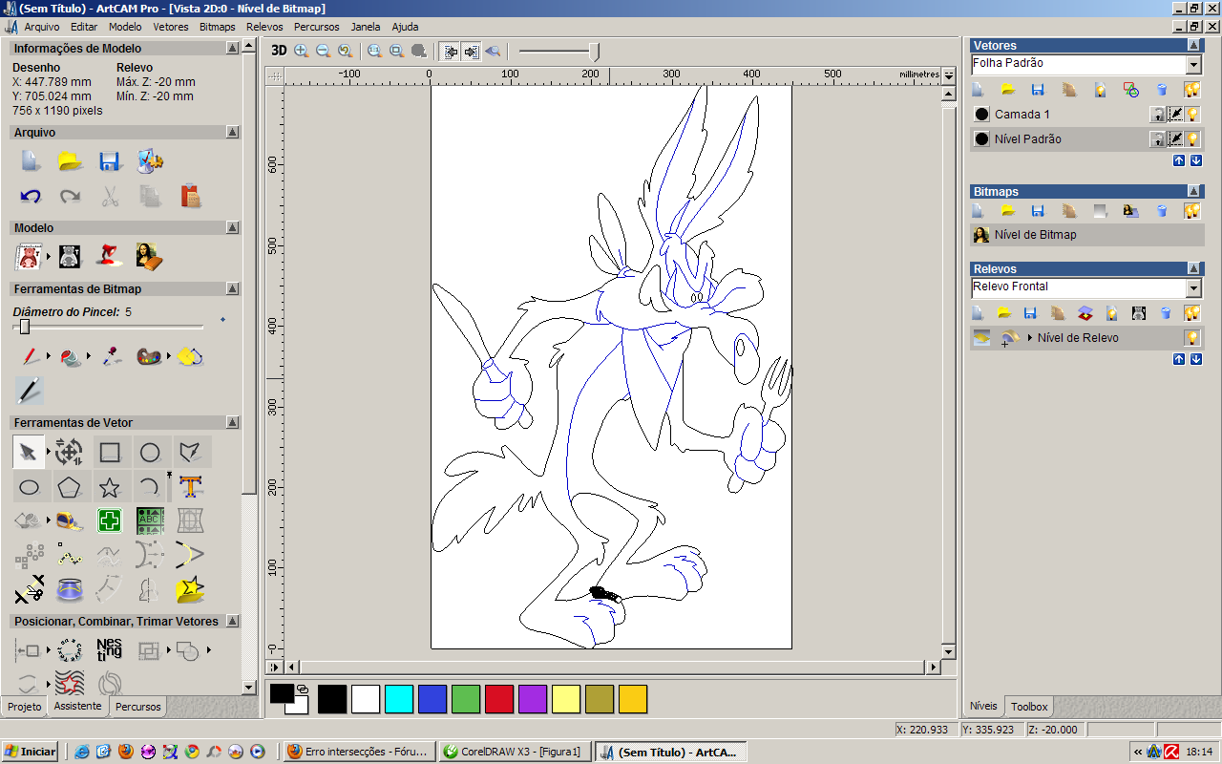The height and width of the screenshot is (764, 1222).
Task: Collapse the Informações de Modelo section
Action: click(x=232, y=48)
